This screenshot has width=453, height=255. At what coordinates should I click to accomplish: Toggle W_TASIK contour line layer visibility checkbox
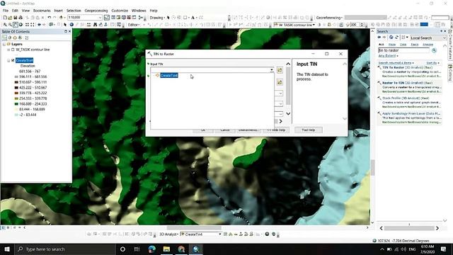click(x=13, y=50)
